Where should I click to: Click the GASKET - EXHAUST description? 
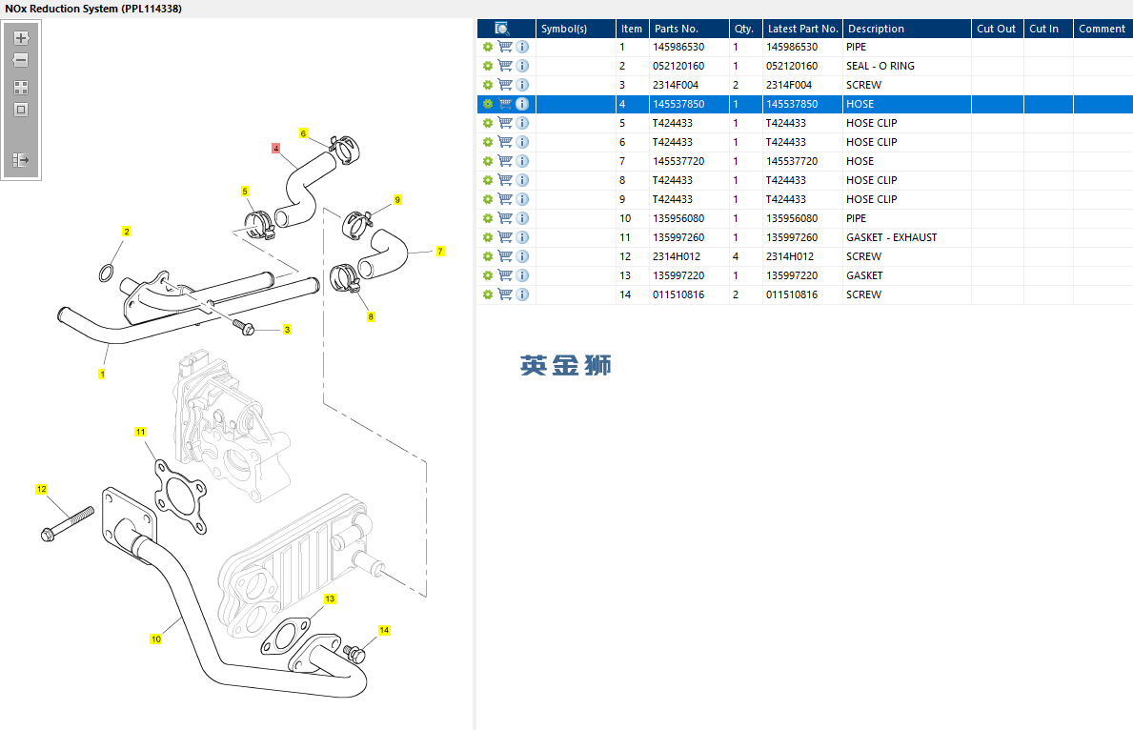pos(892,237)
